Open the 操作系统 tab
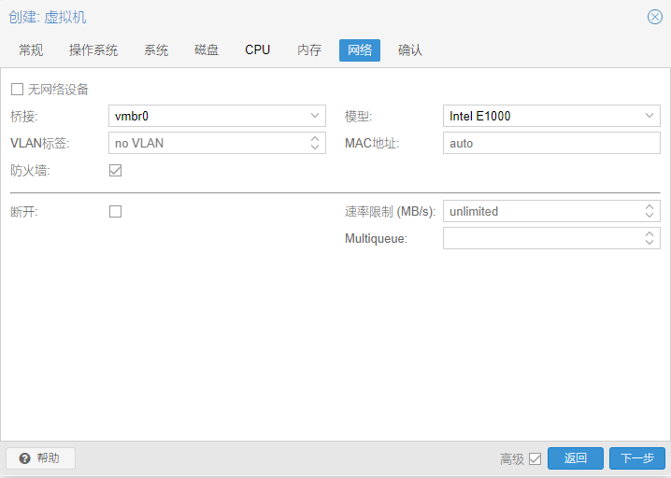 (93, 50)
